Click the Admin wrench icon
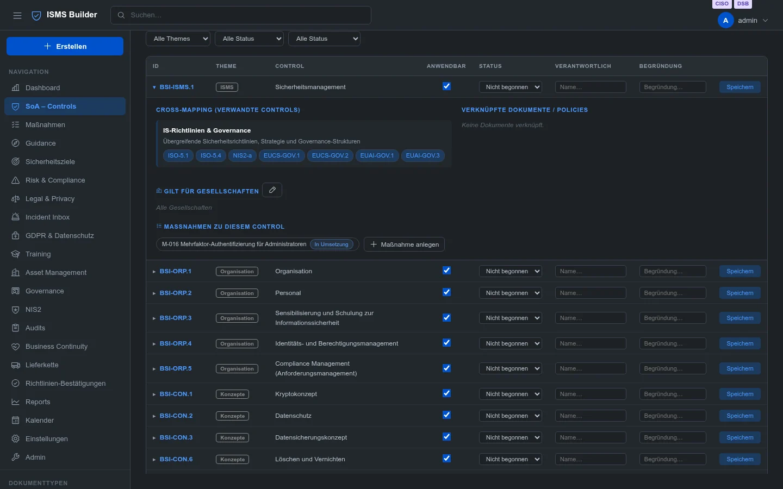Image resolution: width=783 pixels, height=489 pixels. [x=15, y=457]
